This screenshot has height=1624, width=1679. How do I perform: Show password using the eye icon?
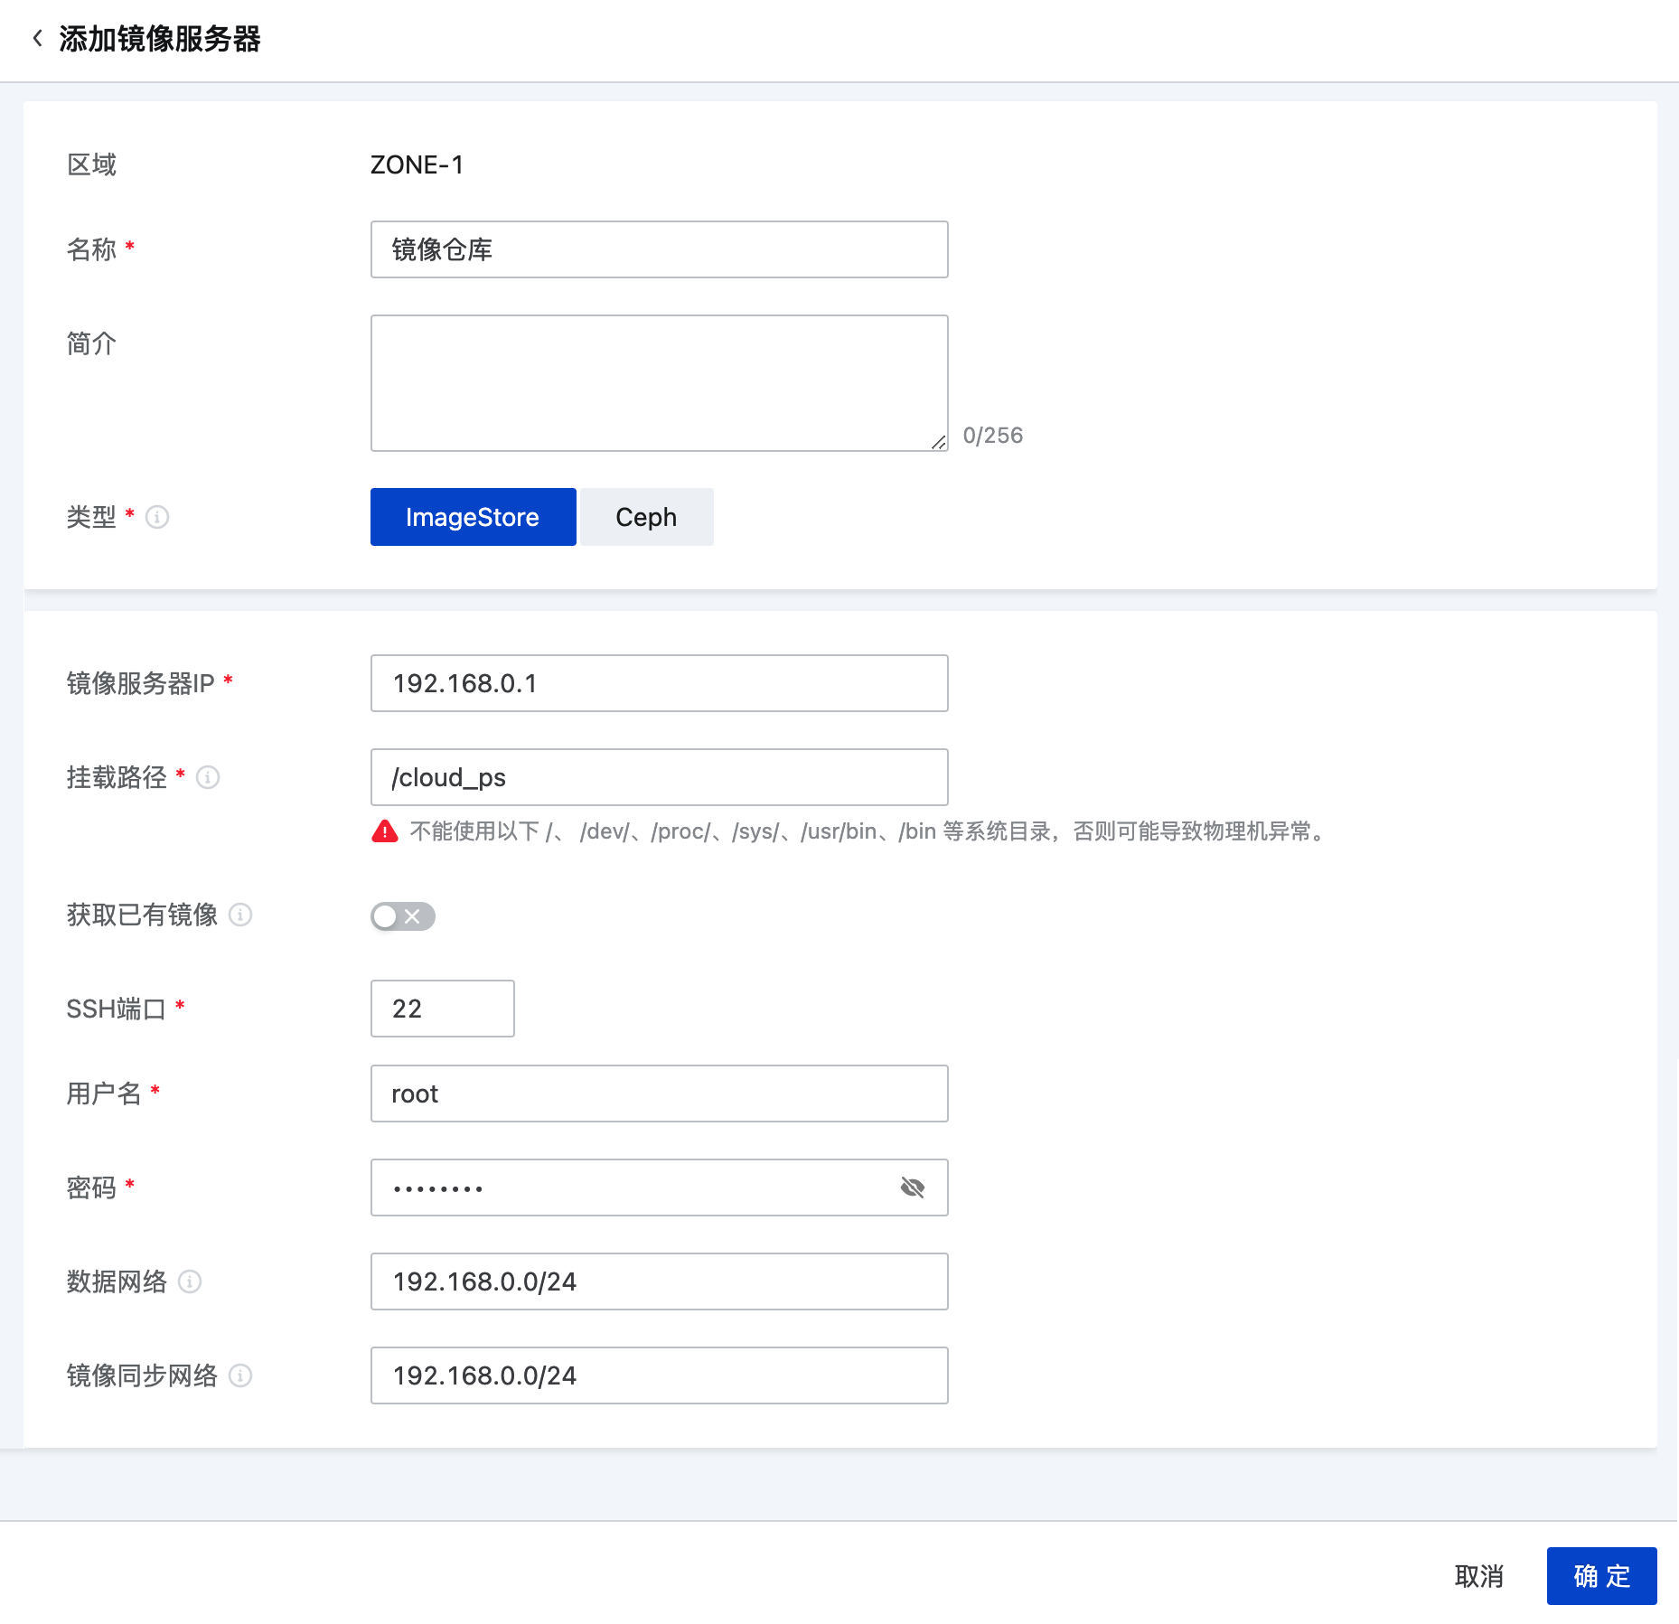[913, 1187]
